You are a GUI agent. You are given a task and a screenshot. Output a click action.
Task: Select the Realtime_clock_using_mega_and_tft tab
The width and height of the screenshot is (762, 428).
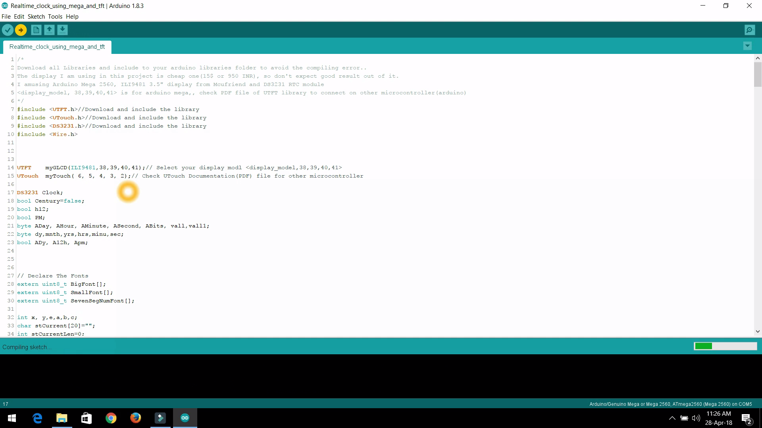[57, 47]
